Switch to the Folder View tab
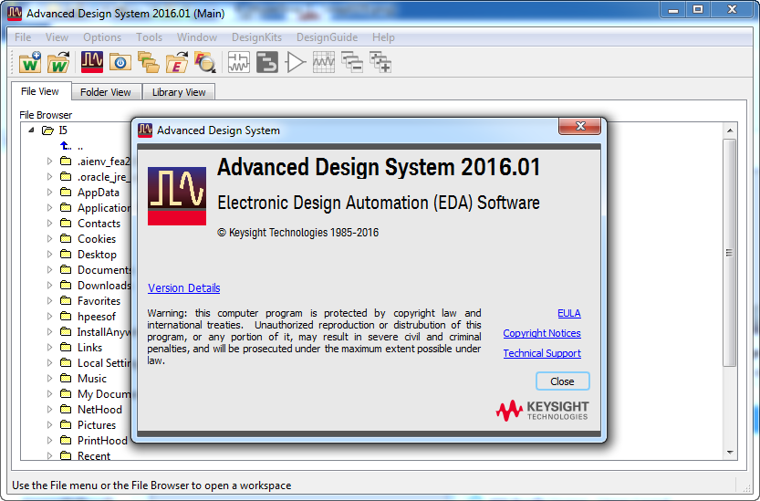The image size is (760, 501). click(106, 92)
